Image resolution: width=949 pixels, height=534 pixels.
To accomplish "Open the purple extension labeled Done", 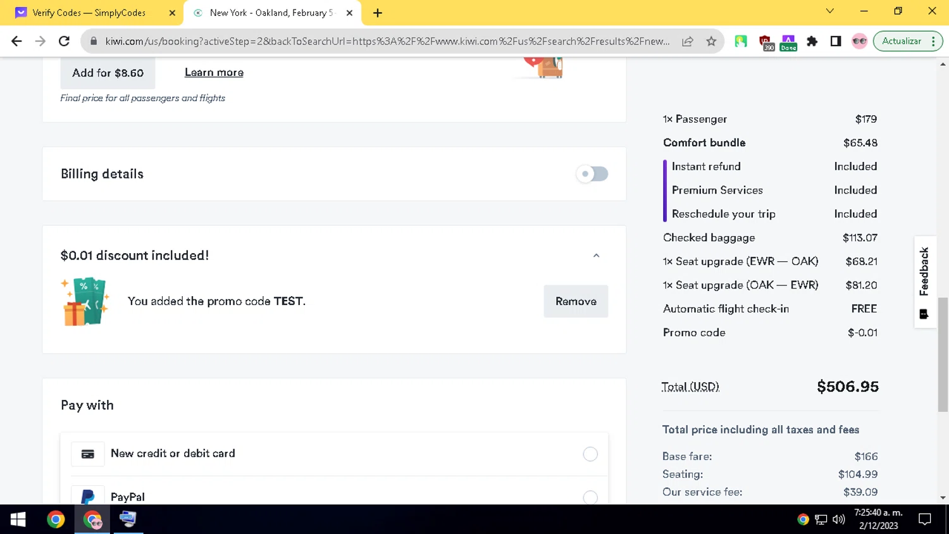I will click(x=788, y=42).
